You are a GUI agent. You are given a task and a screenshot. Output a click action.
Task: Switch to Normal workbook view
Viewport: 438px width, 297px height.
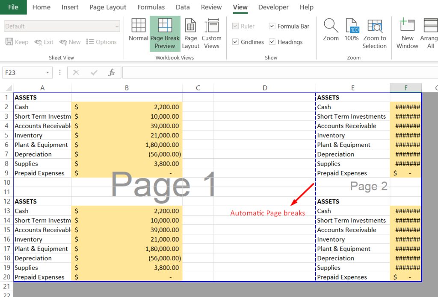pos(138,29)
